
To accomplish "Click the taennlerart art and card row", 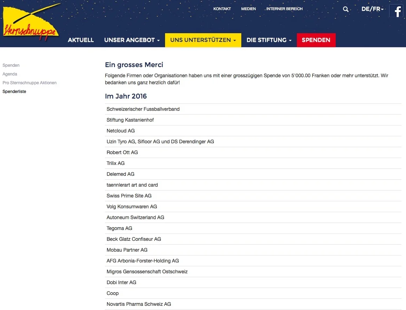I will (x=253, y=185).
